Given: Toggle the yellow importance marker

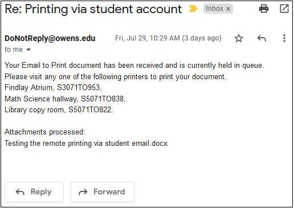Looking at the screenshot, I should [193, 9].
